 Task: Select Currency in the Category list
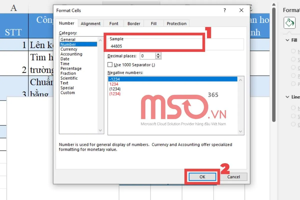pyautogui.click(x=69, y=49)
